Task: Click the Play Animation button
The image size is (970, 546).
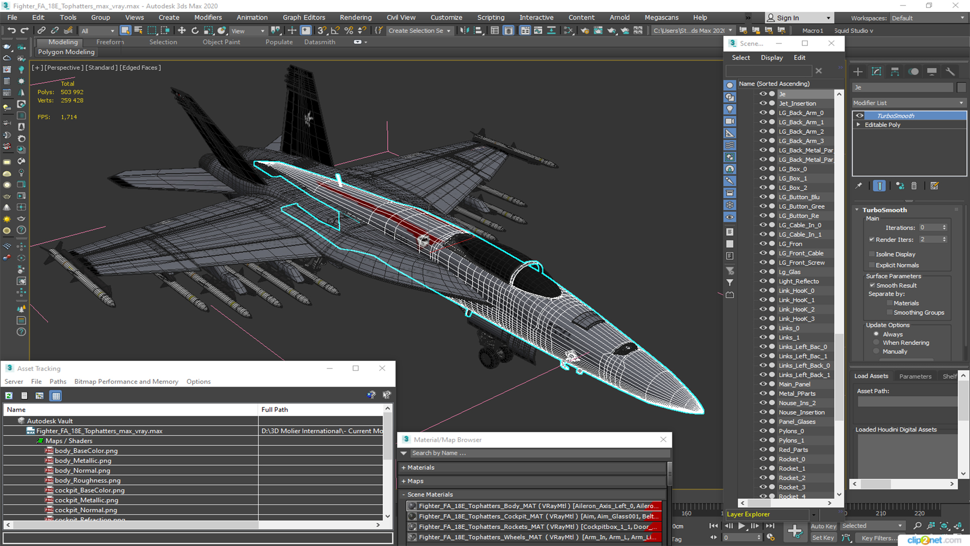Action: click(x=741, y=526)
